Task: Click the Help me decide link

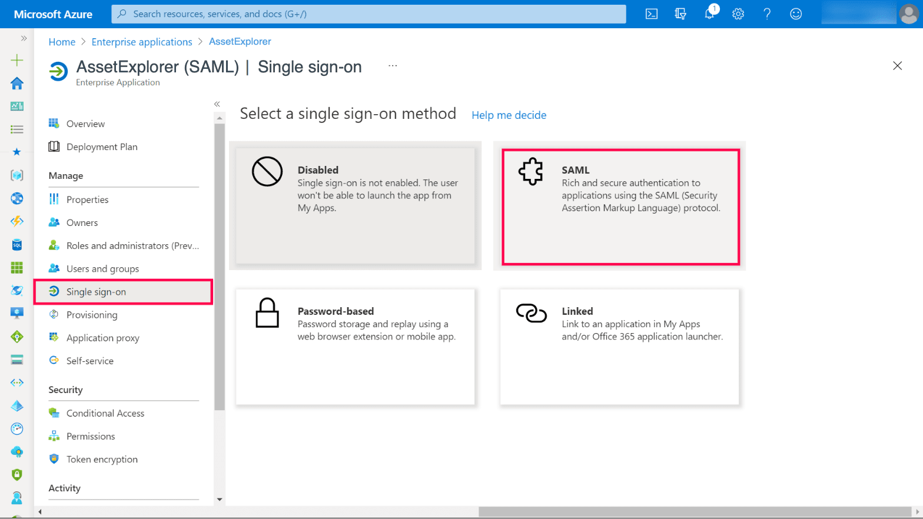Action: 509,115
